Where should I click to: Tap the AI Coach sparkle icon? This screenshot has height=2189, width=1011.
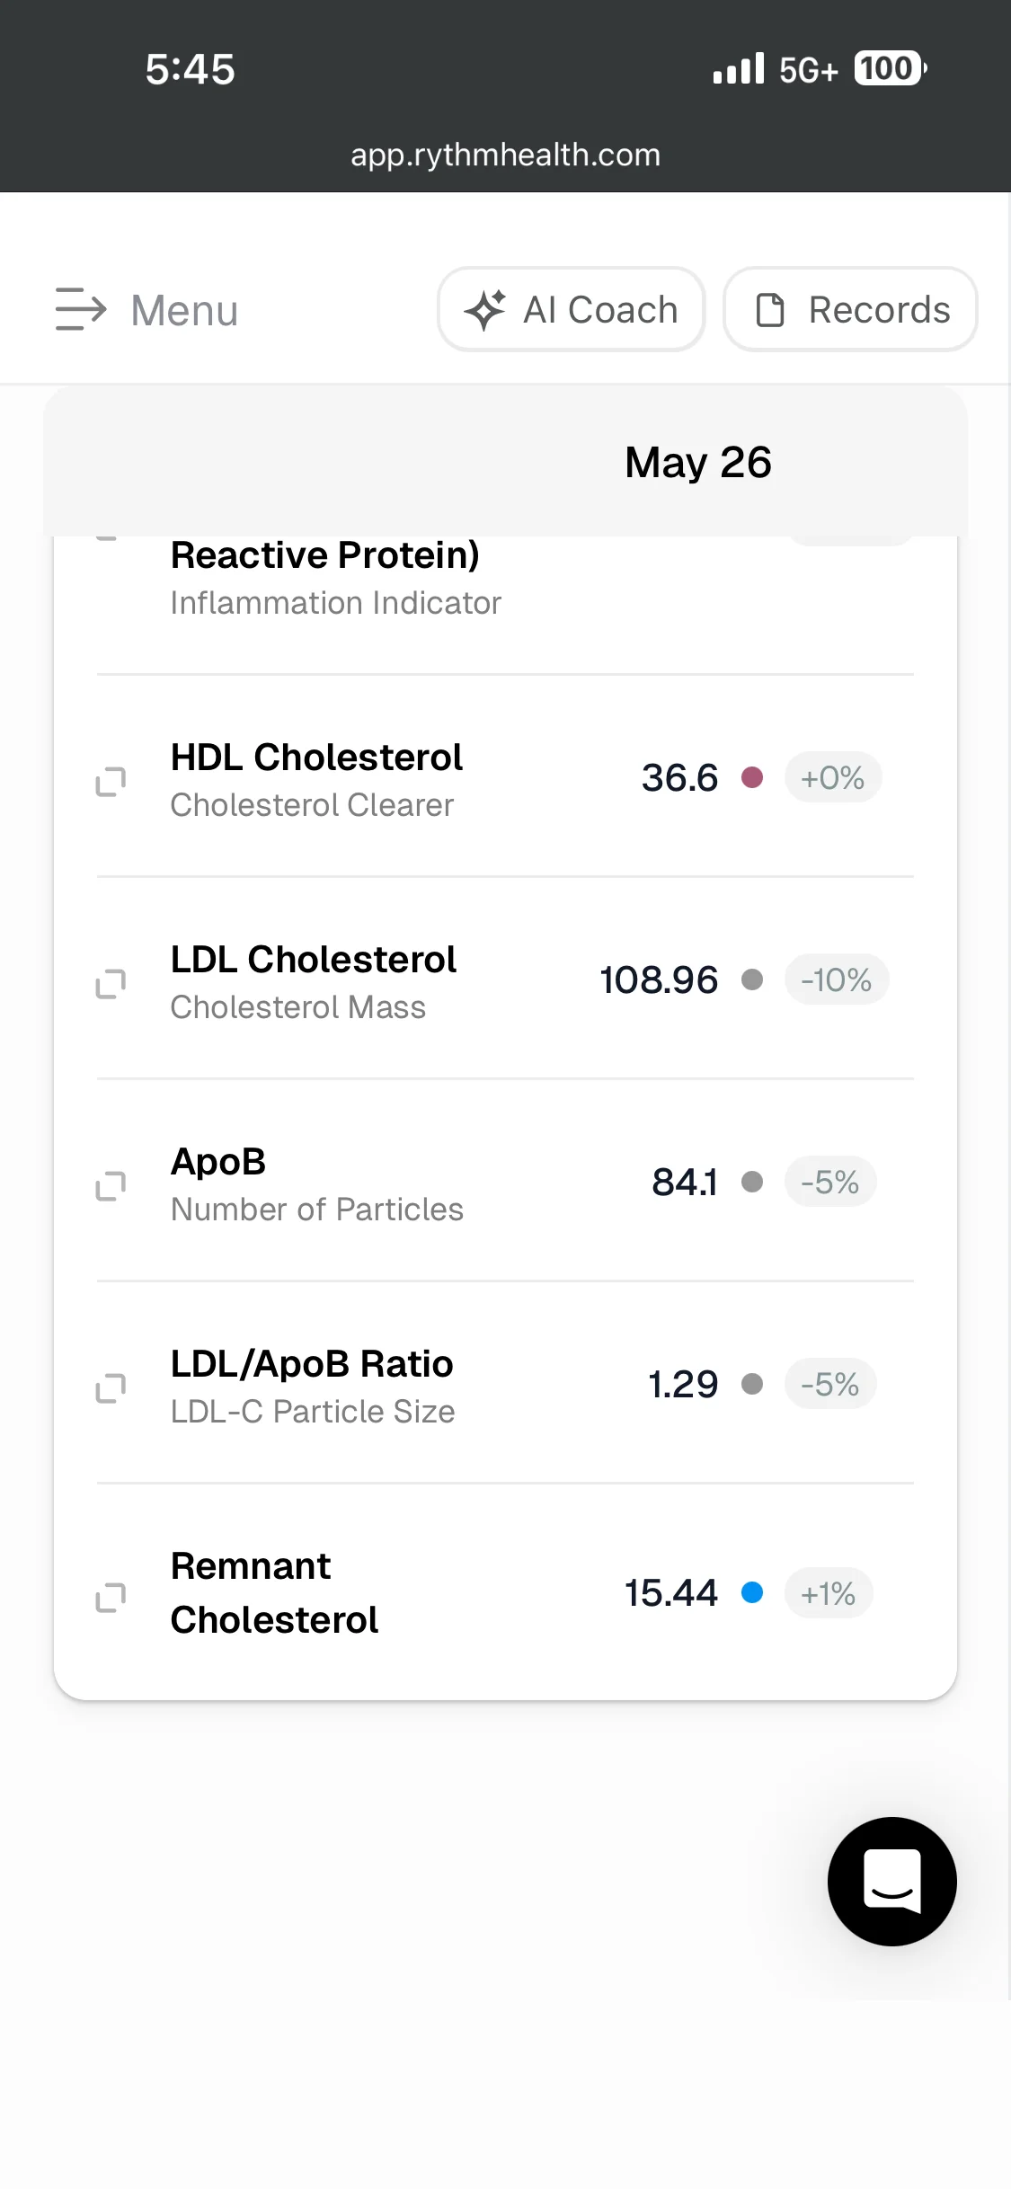485,310
